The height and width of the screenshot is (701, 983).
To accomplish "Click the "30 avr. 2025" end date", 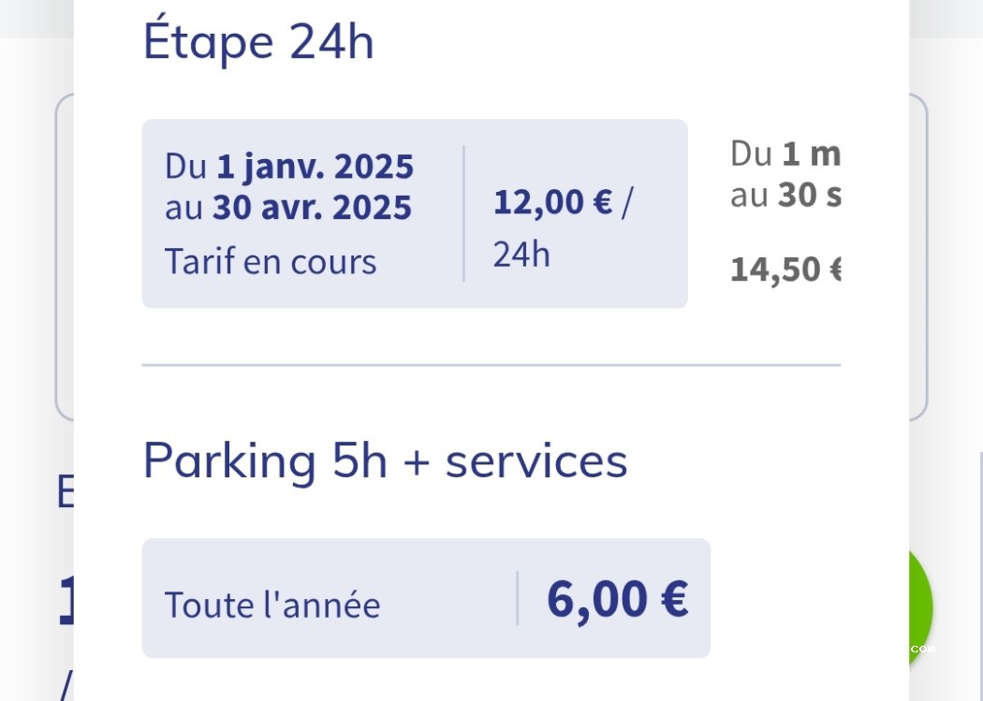I will 312,208.
